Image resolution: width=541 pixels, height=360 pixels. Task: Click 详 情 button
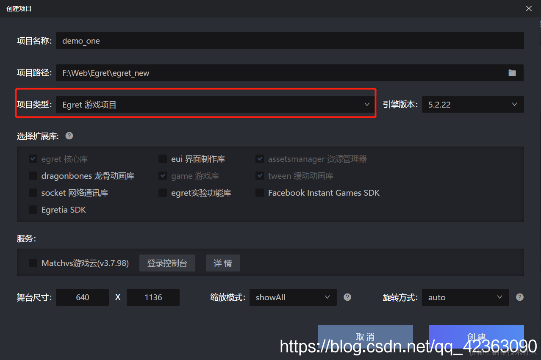click(223, 263)
